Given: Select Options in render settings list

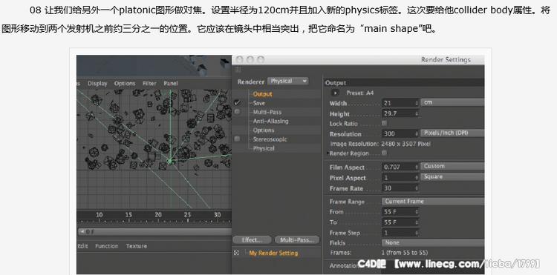Looking at the screenshot, I should pos(264,130).
